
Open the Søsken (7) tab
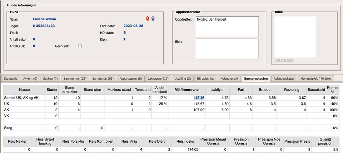pyautogui.click(x=50, y=78)
